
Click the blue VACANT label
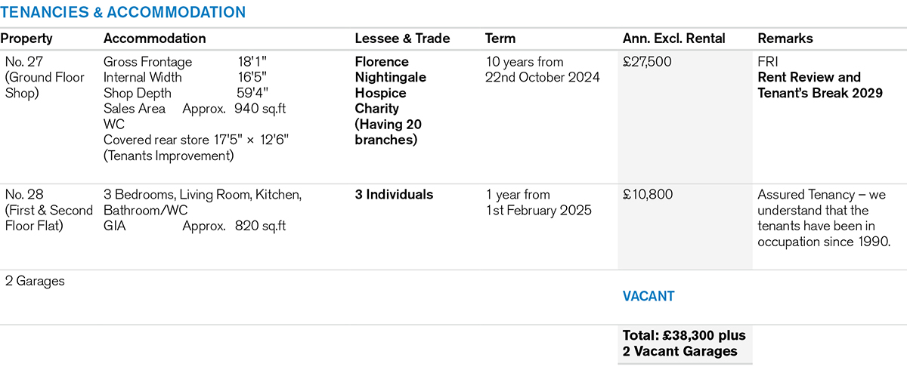coord(648,296)
